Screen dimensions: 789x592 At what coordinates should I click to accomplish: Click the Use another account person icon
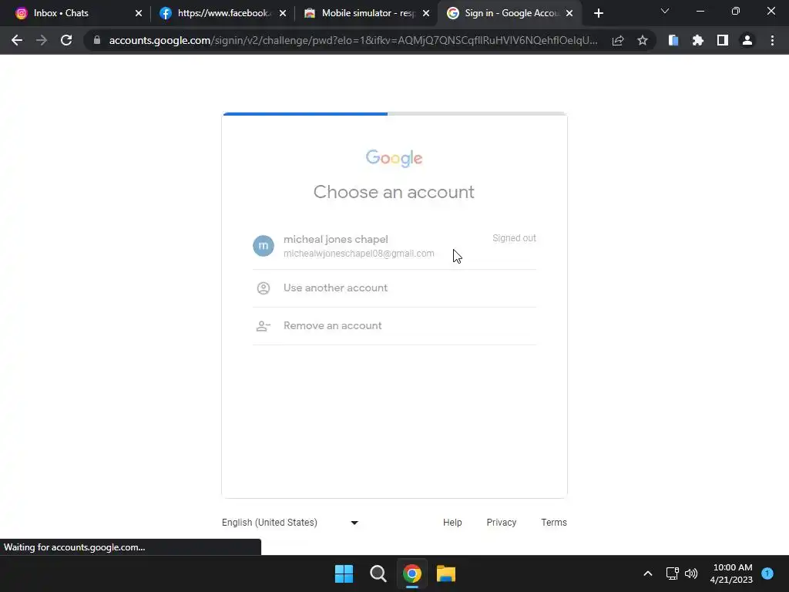click(x=264, y=288)
